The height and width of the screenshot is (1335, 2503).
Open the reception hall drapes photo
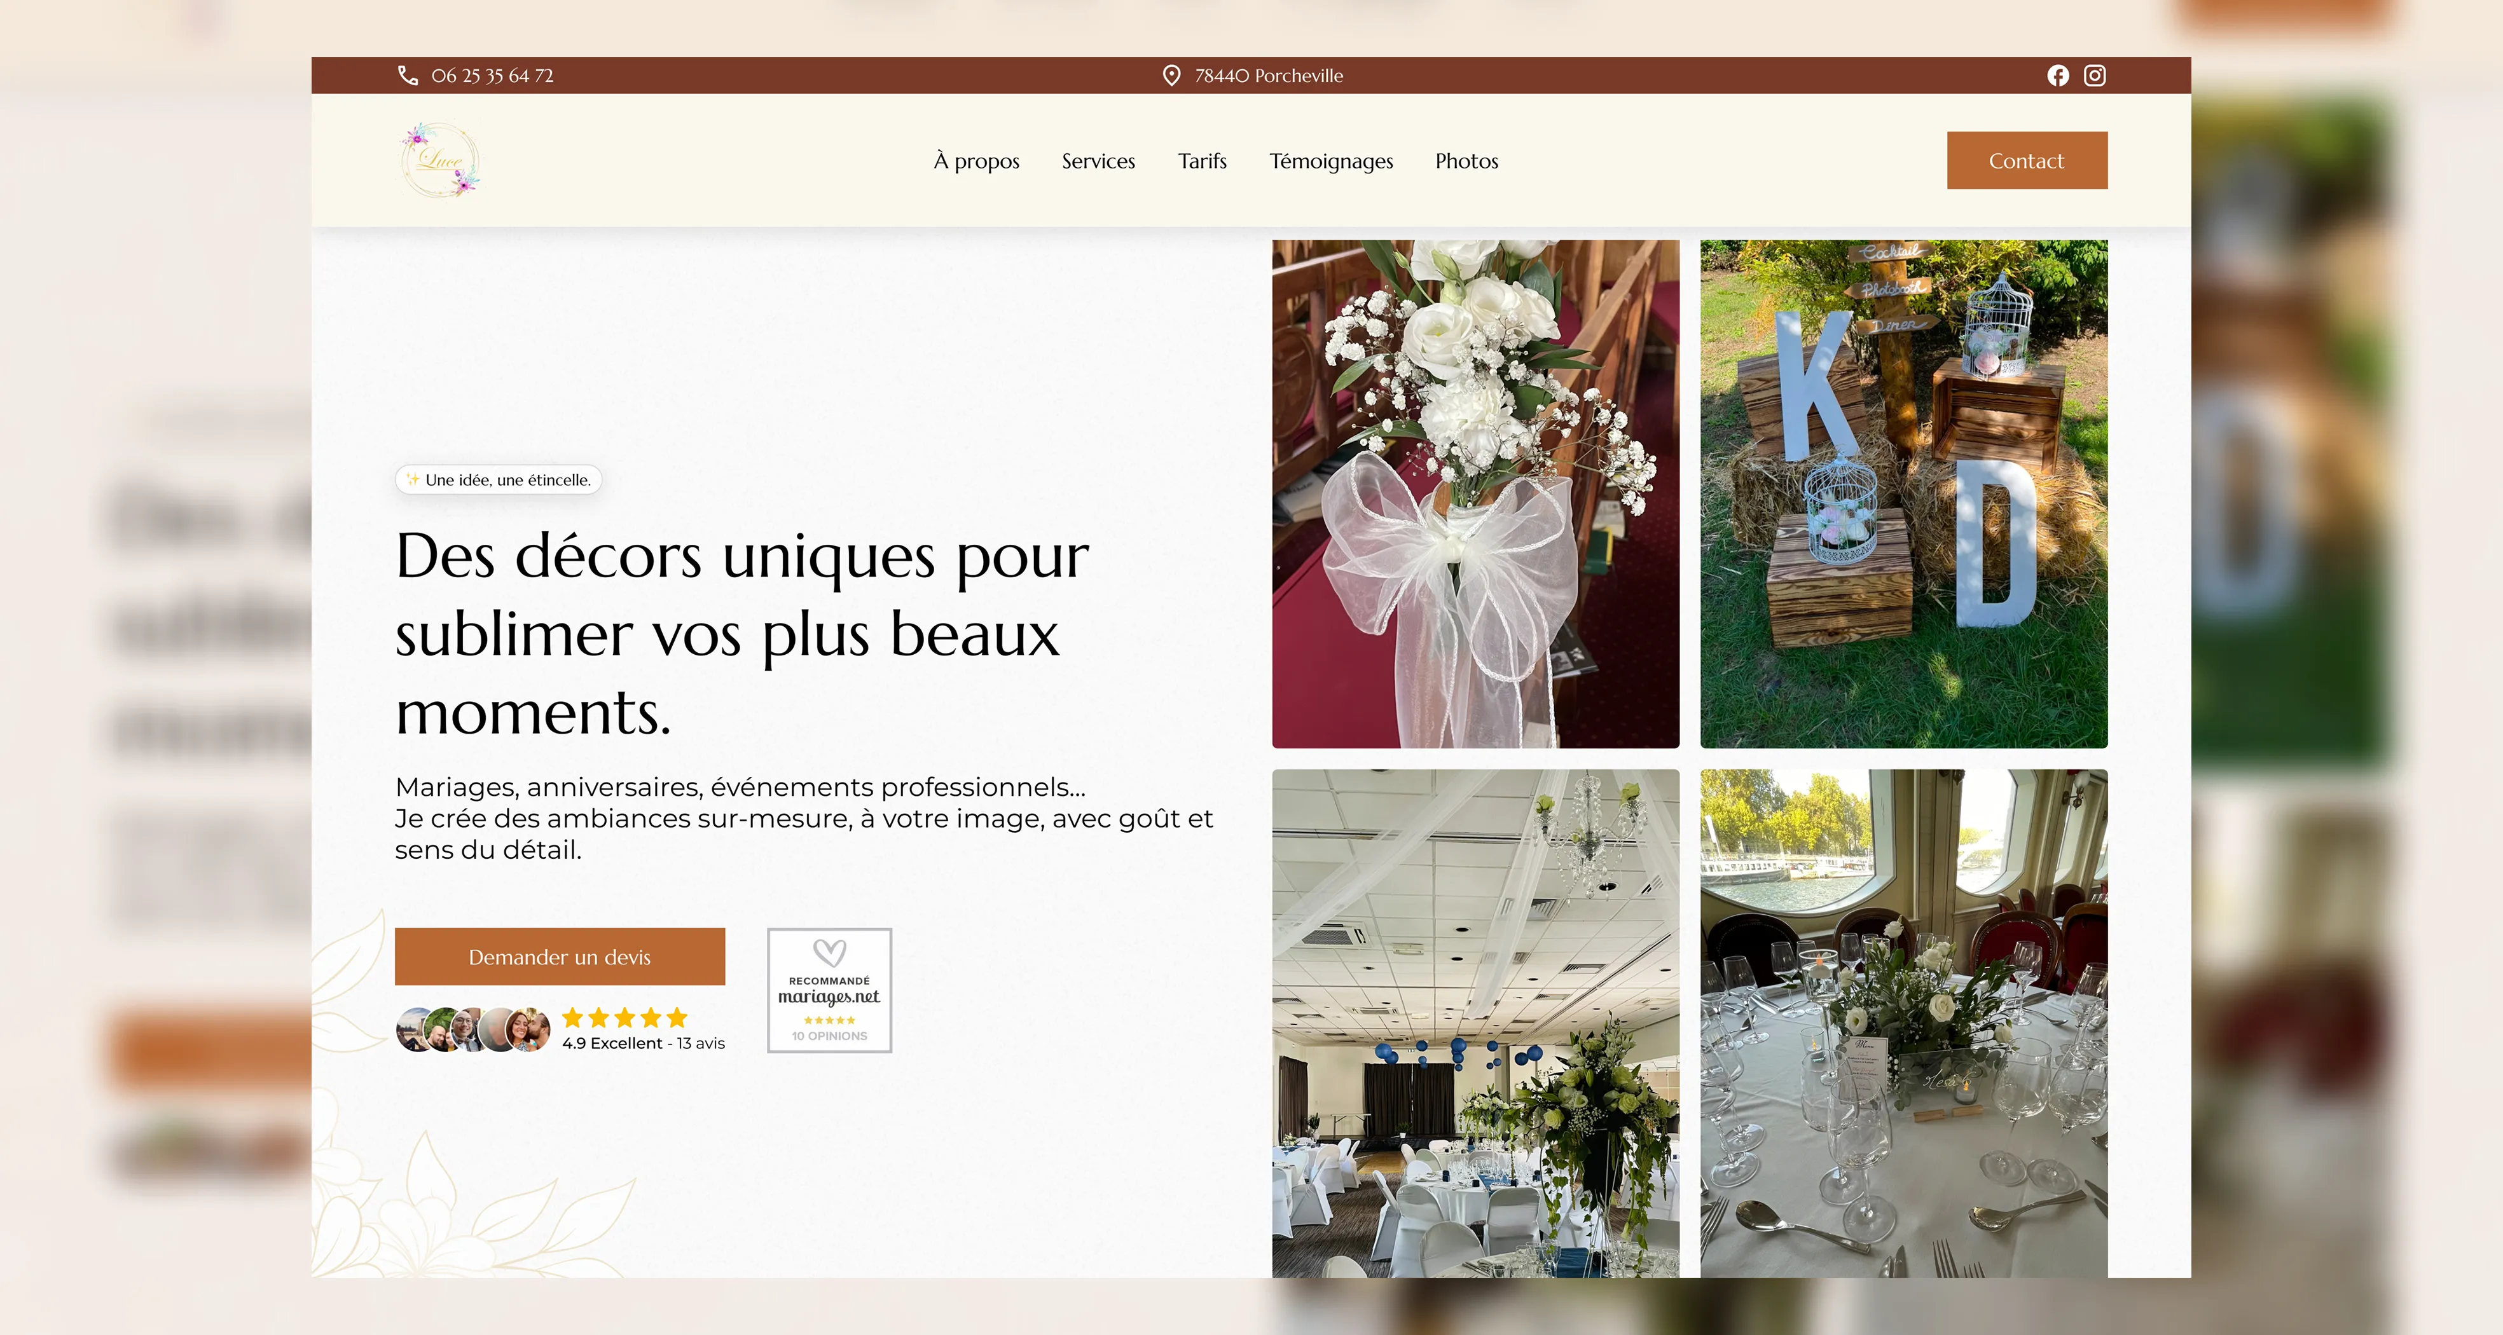pyautogui.click(x=1476, y=1023)
